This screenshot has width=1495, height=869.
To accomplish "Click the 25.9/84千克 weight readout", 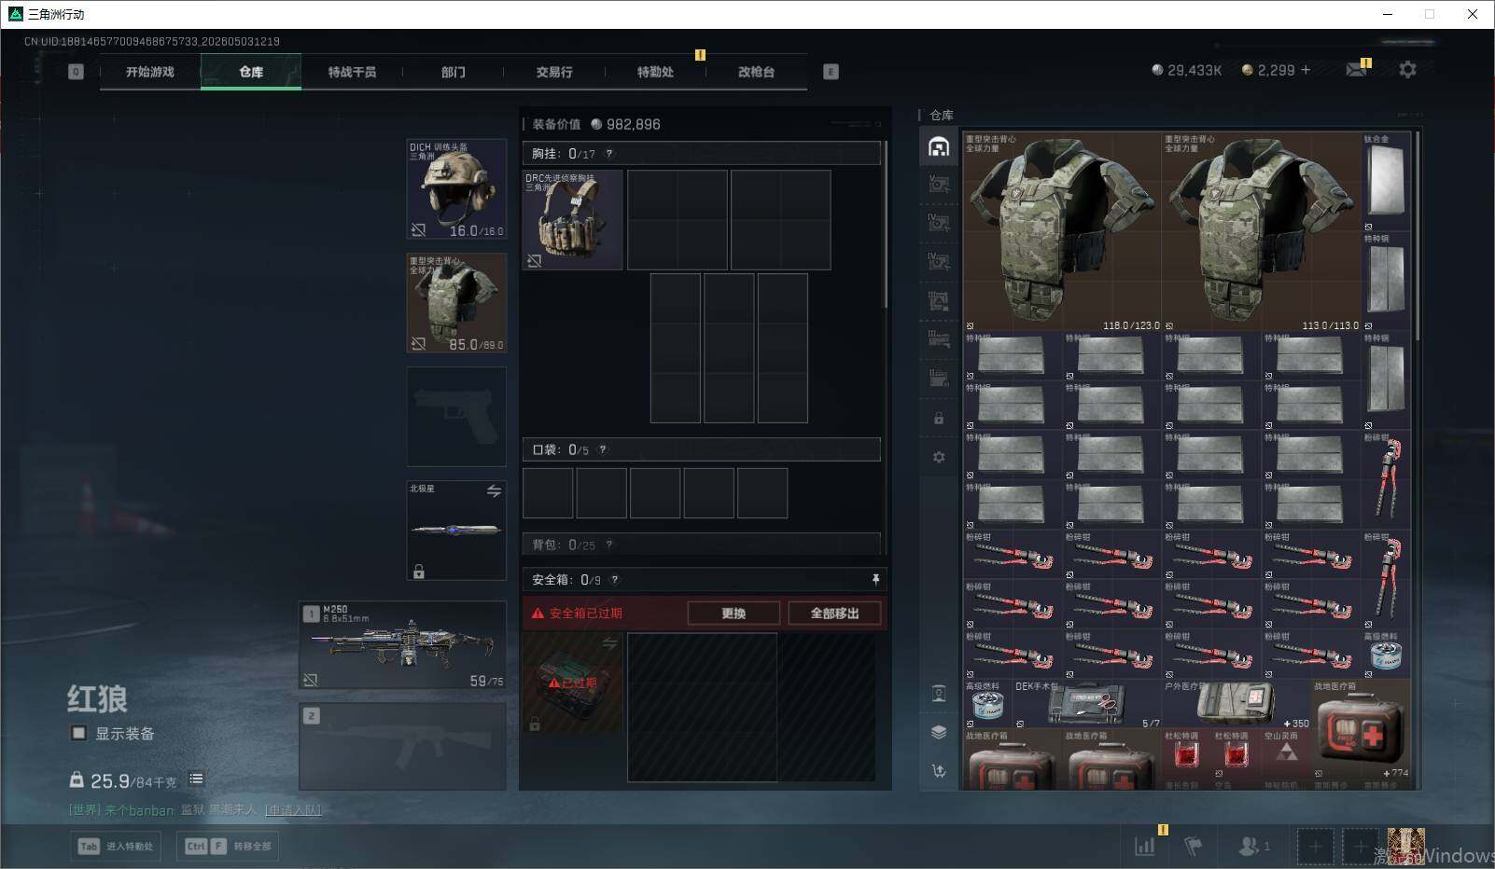I will click(124, 779).
